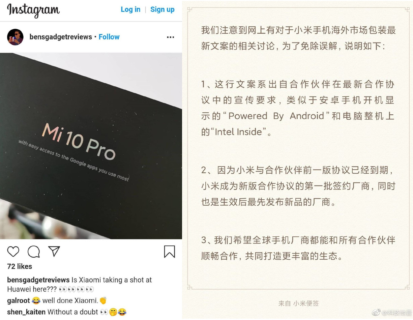Image resolution: width=413 pixels, height=320 pixels.
Task: Open galroot commenter profile
Action: [19, 300]
